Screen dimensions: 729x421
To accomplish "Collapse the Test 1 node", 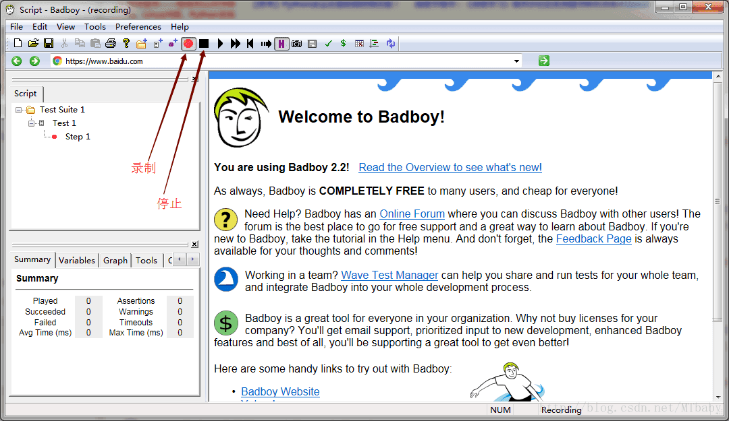I will (x=31, y=123).
